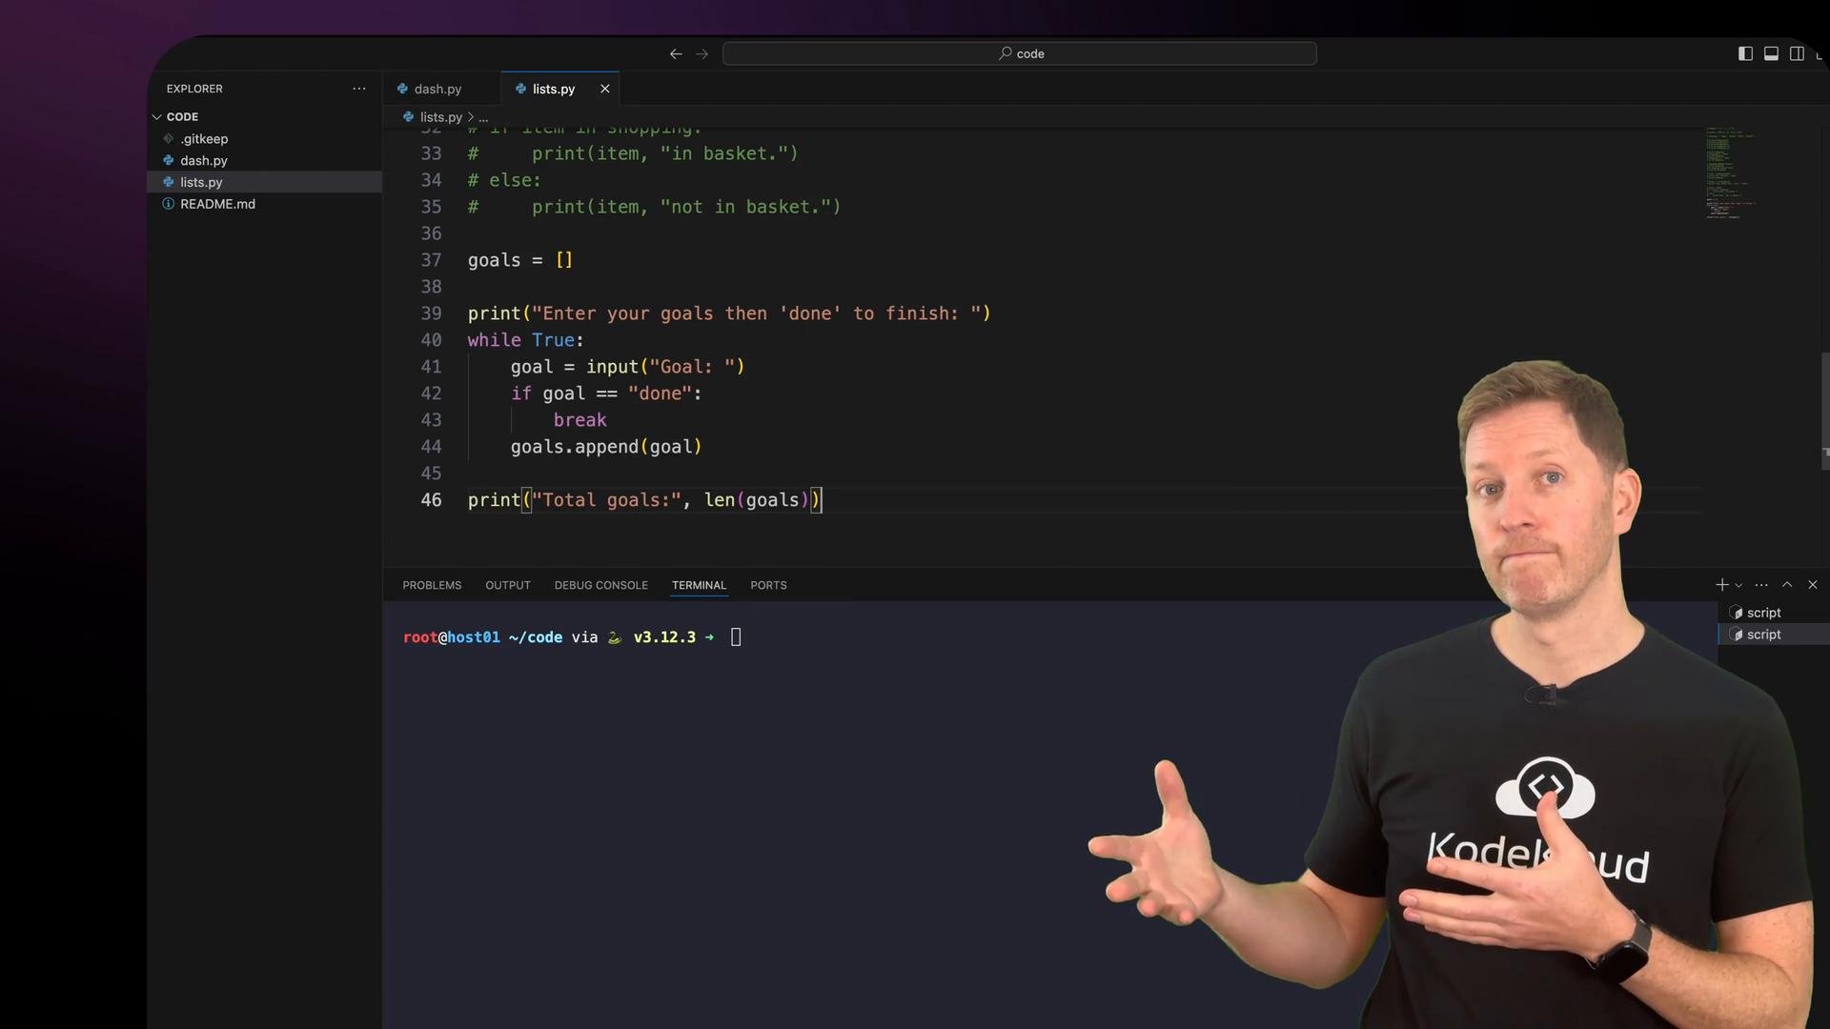
Task: Open the 'code' search command center
Action: pyautogui.click(x=1020, y=53)
